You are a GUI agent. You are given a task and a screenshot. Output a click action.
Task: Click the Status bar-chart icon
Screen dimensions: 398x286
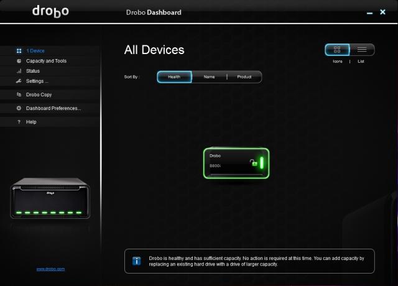[x=19, y=71]
